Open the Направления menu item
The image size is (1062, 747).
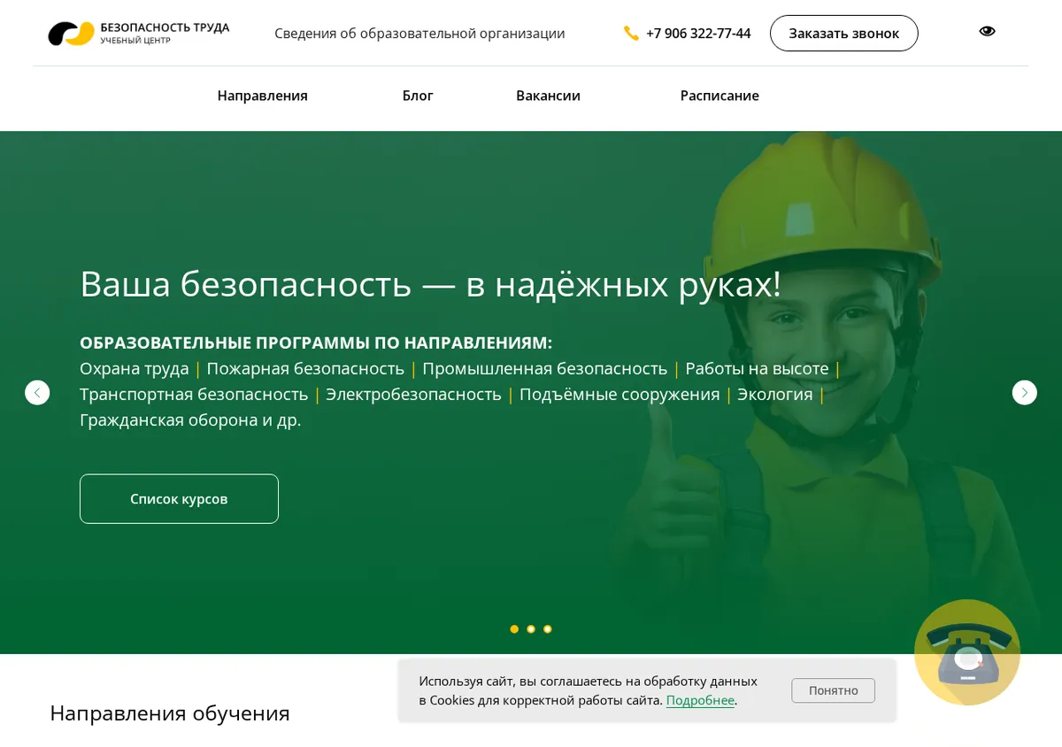click(x=263, y=96)
